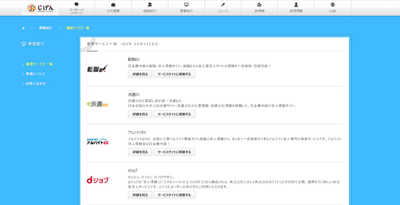Click サービスサイトに移動する for 派遣EX
400x205 pixels.
pyautogui.click(x=174, y=114)
